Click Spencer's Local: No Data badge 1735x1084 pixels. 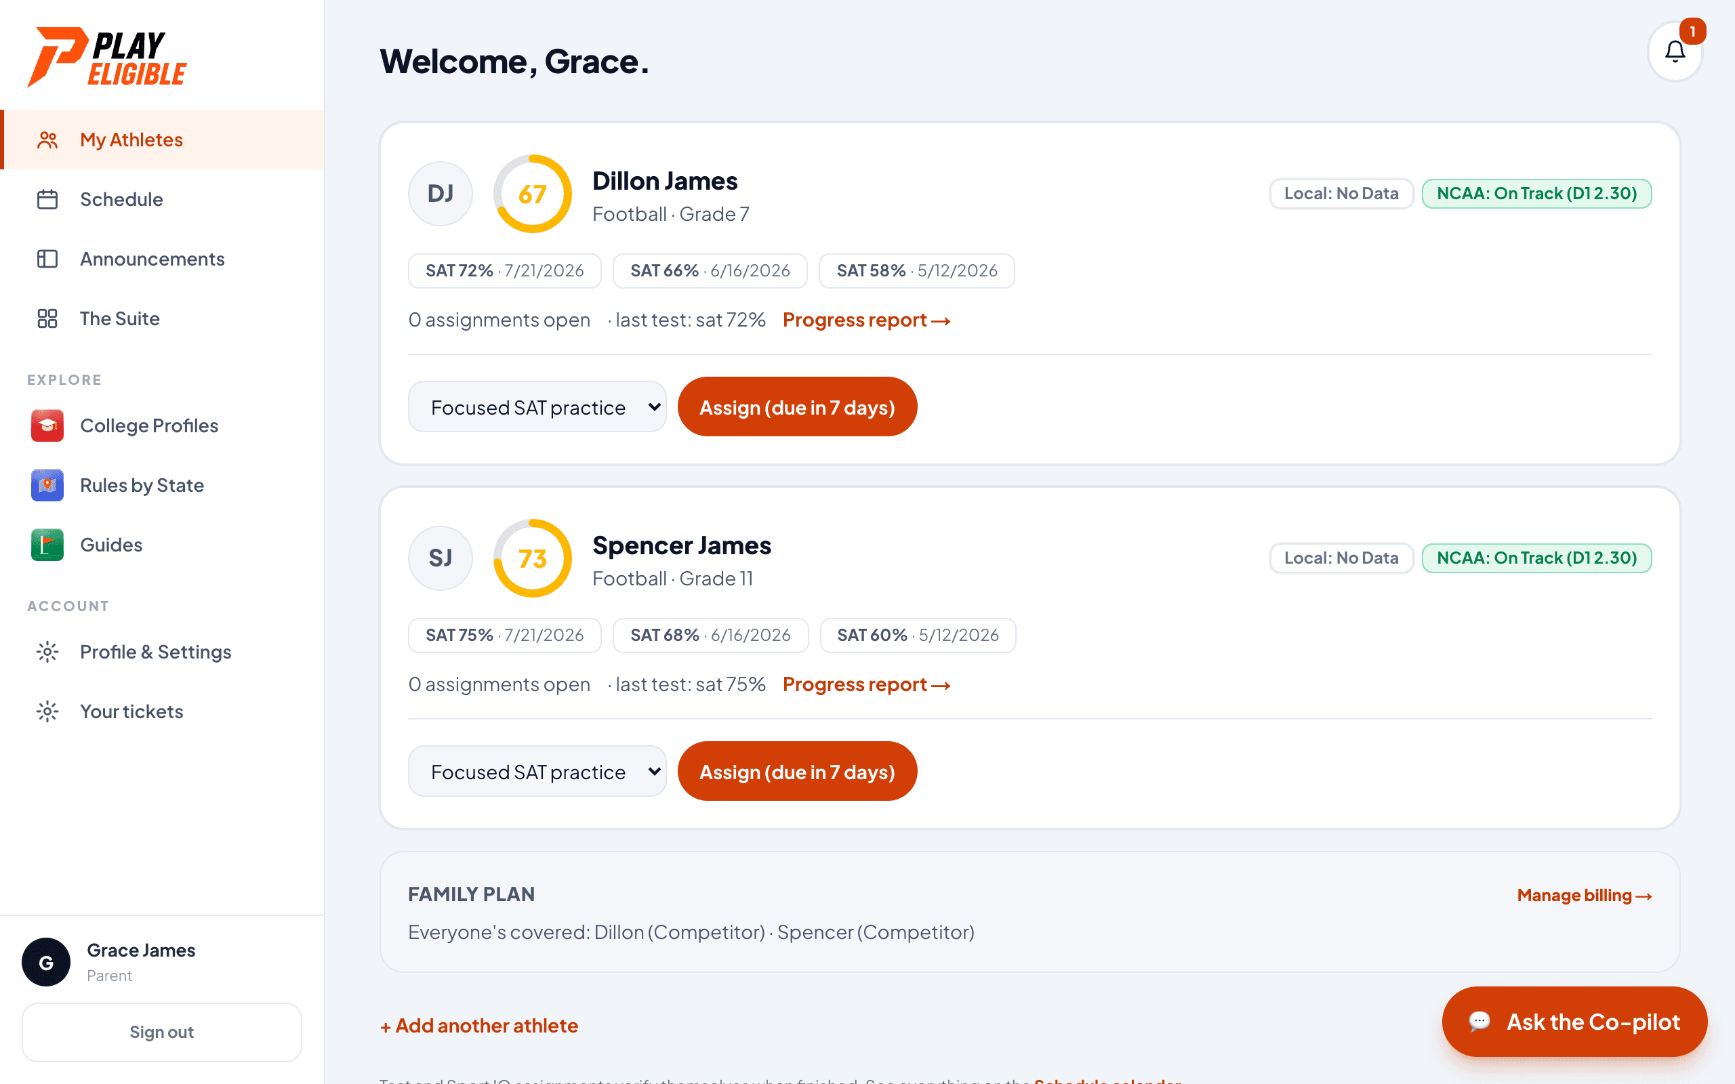(x=1341, y=558)
